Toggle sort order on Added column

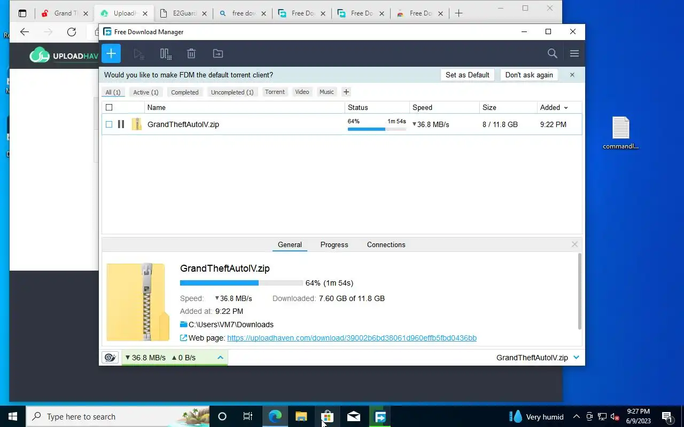(x=559, y=107)
